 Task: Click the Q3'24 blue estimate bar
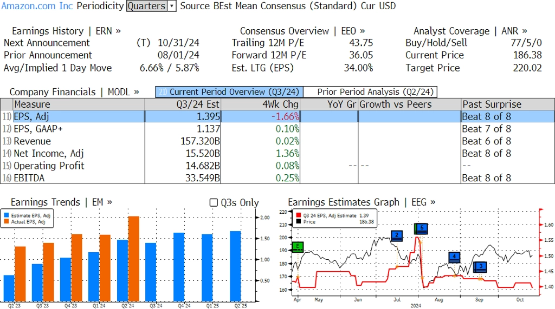[151, 273]
